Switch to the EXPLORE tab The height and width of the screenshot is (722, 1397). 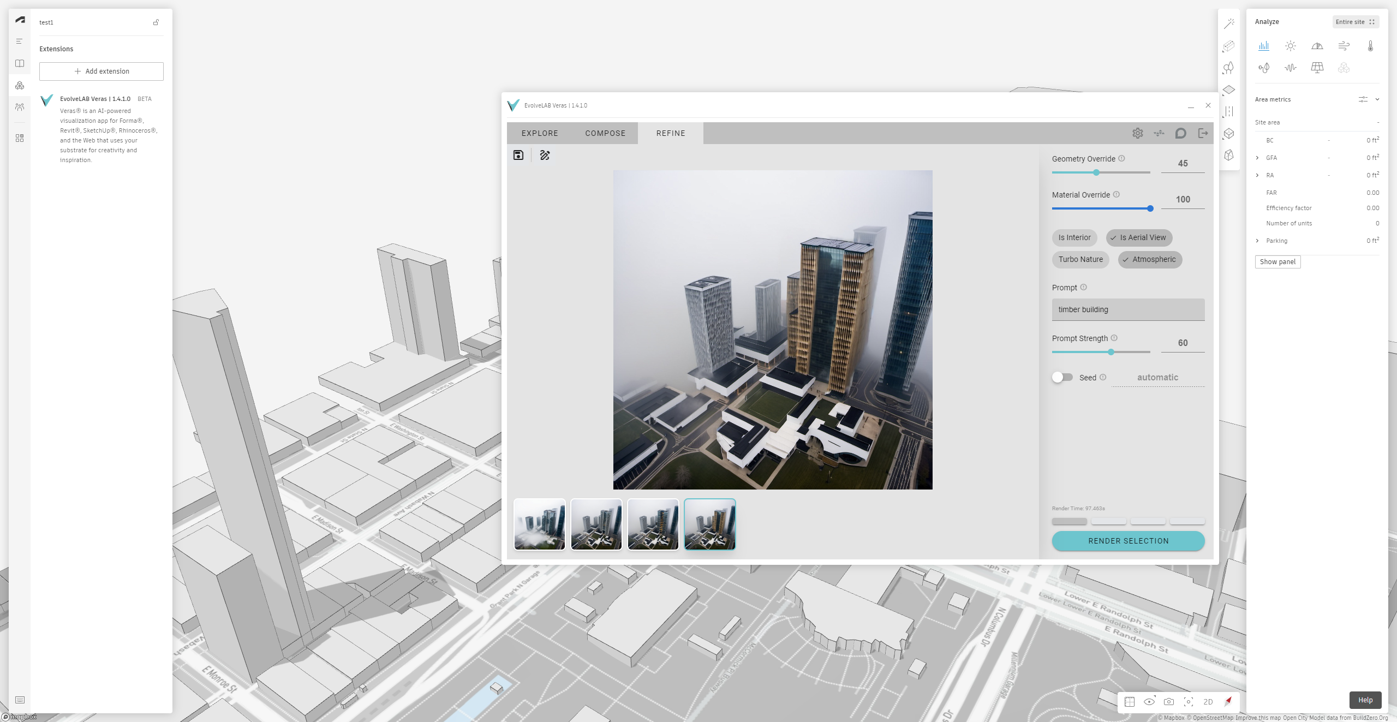[539, 133]
